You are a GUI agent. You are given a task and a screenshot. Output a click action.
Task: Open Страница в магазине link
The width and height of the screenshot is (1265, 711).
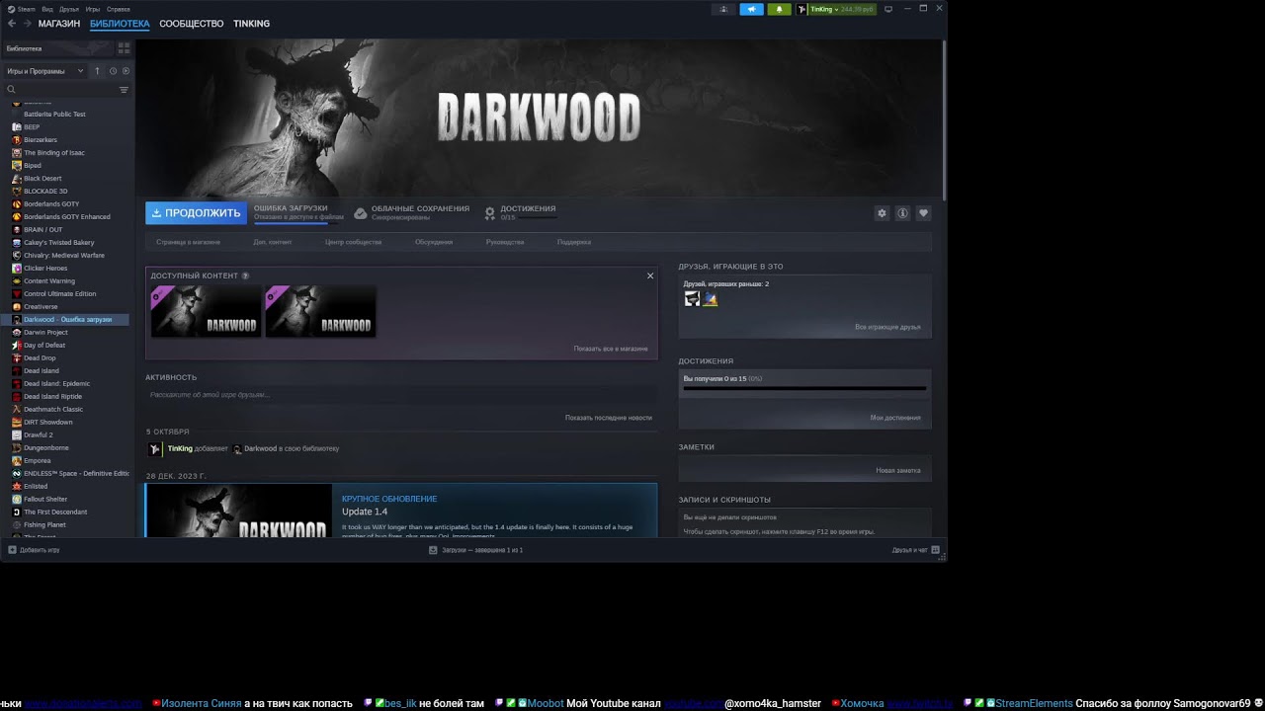[x=189, y=242]
